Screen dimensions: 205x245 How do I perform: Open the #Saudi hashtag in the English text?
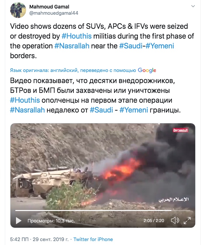tap(131, 46)
